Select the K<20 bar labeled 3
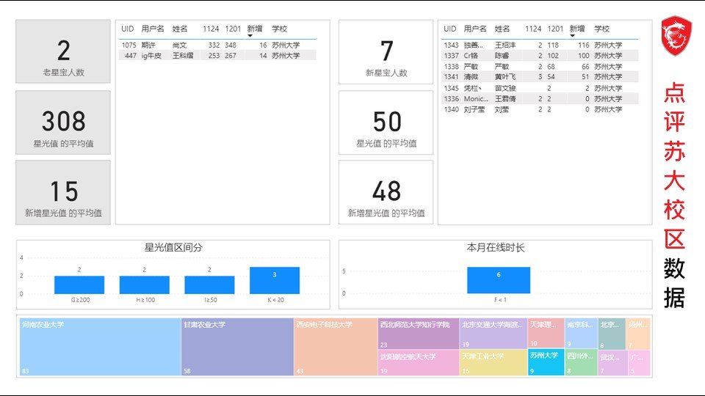Screen dimensions: 705x396 pos(275,281)
